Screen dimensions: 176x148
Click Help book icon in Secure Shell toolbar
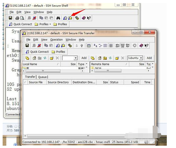coord(84,18)
